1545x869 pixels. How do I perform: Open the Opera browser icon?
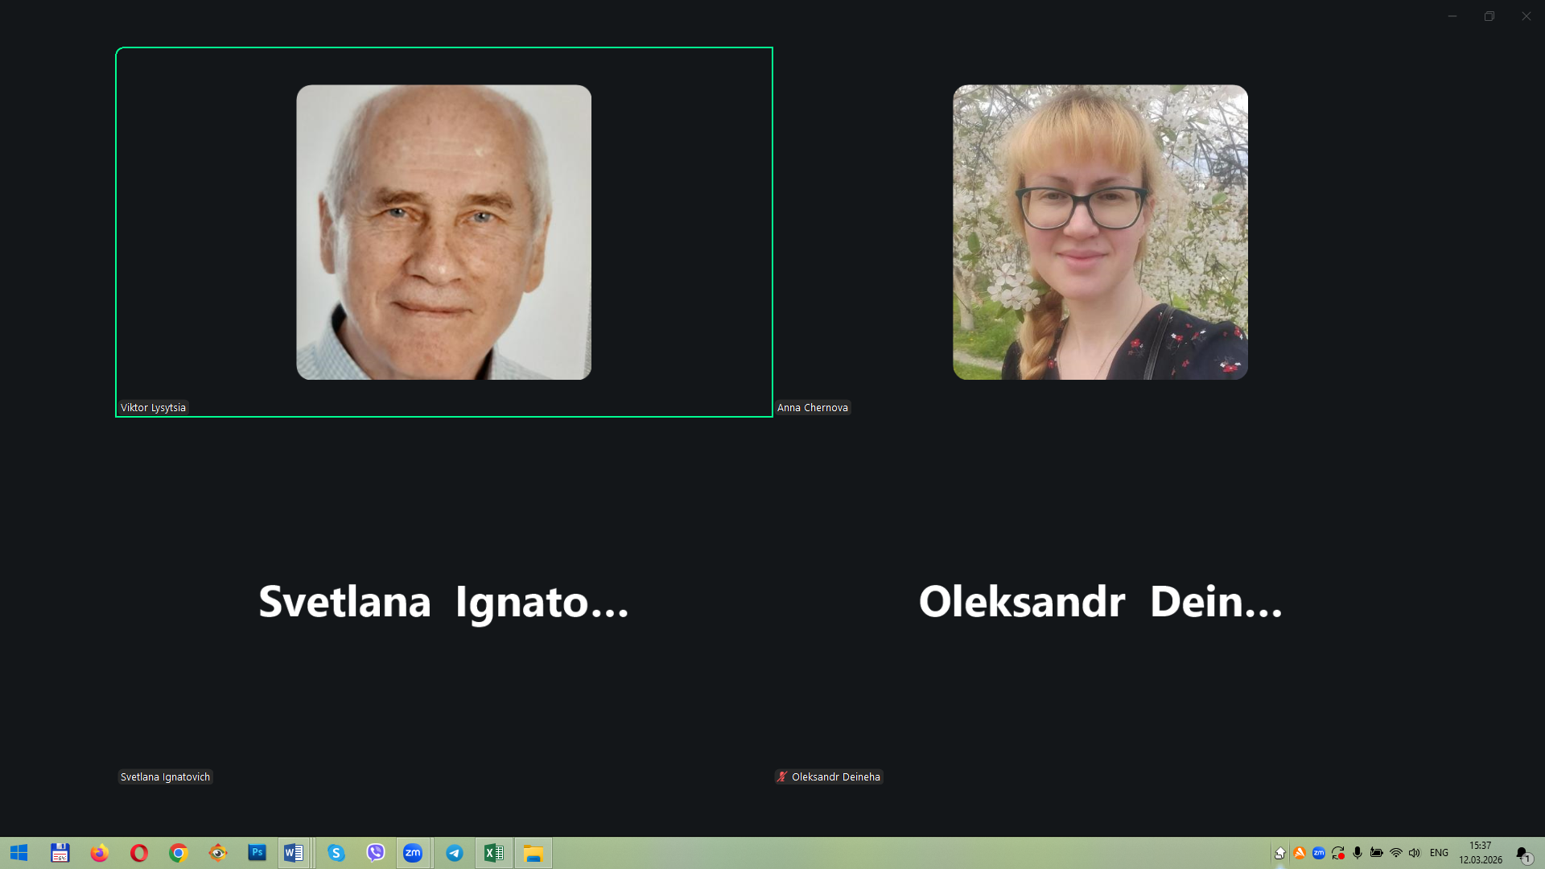tap(139, 853)
